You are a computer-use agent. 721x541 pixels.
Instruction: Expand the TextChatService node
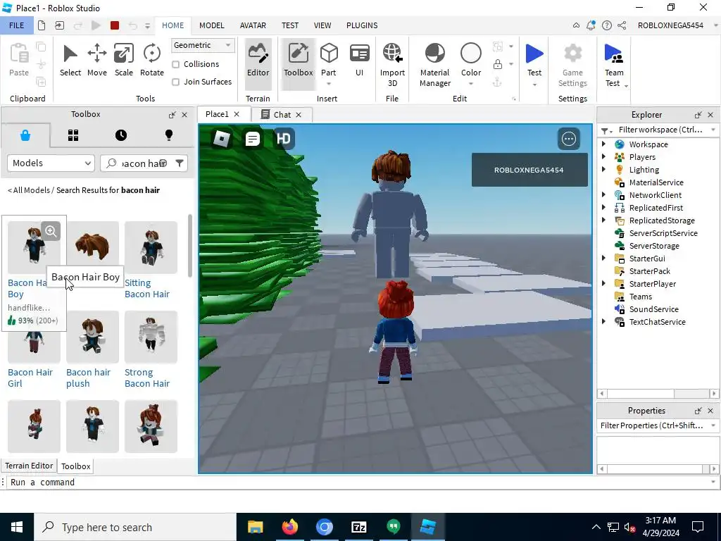[603, 321]
